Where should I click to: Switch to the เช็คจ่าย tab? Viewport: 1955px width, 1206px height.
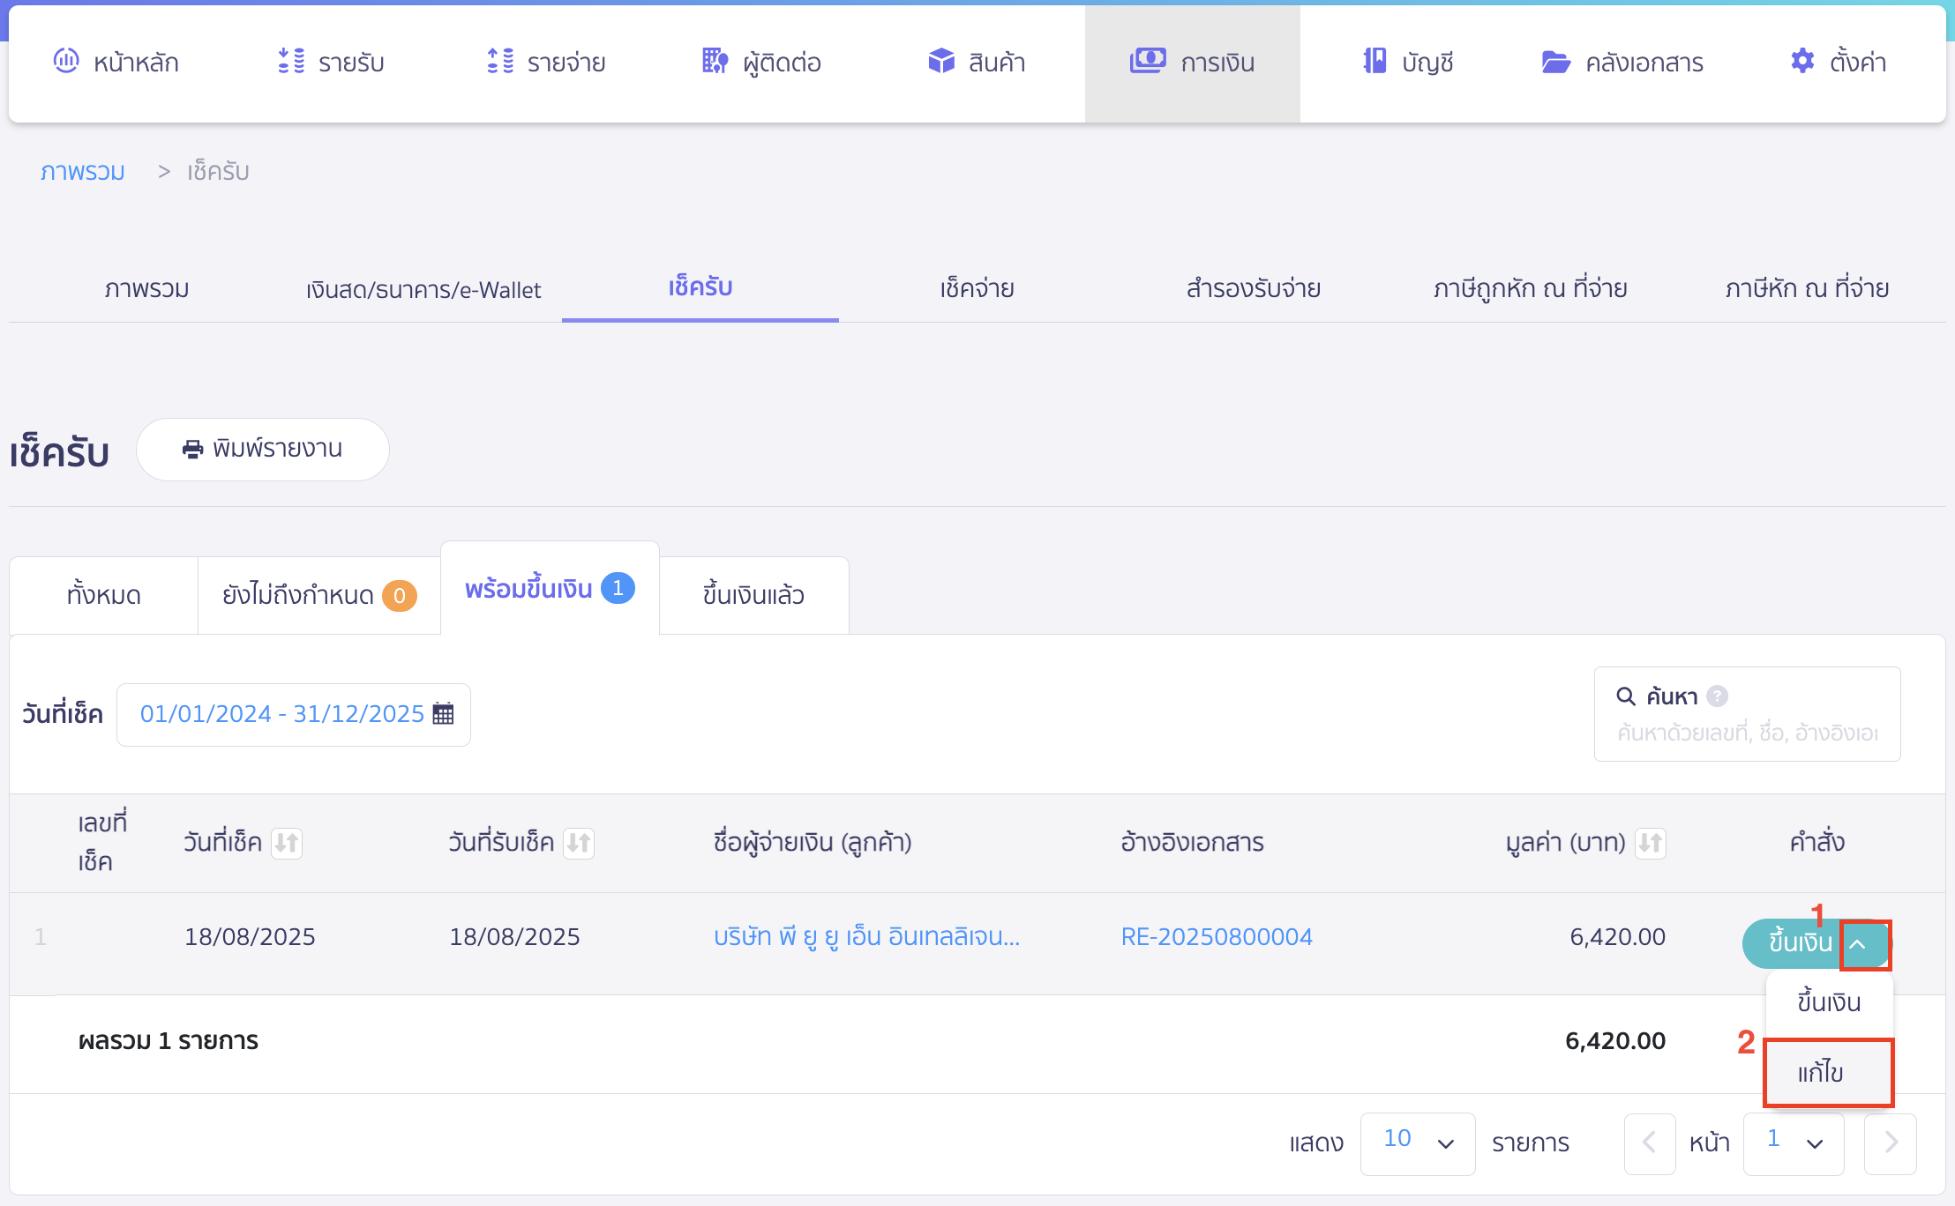[x=977, y=288]
